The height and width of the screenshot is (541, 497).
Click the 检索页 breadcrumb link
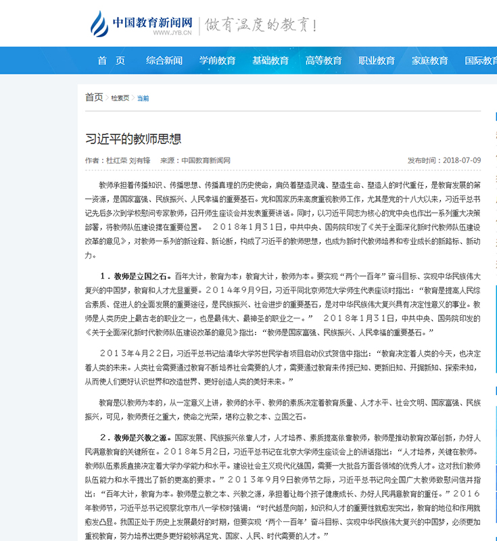(120, 98)
